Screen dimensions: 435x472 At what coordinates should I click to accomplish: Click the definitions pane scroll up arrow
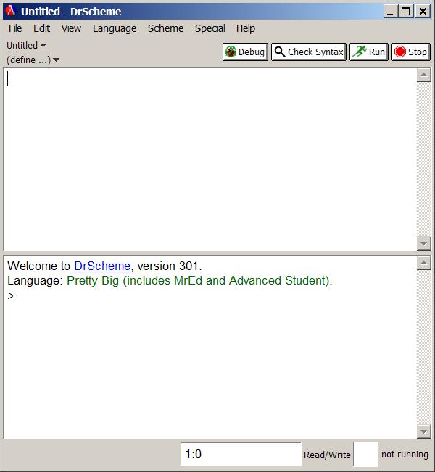click(x=424, y=75)
